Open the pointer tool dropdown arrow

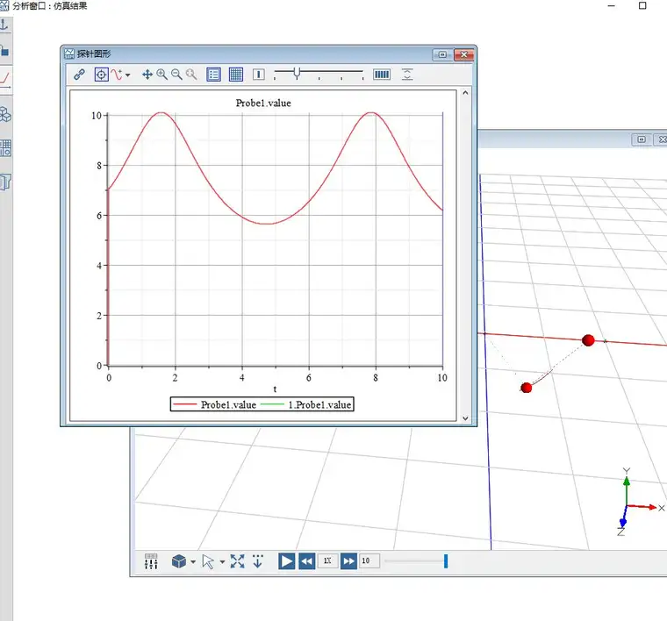[x=222, y=562]
